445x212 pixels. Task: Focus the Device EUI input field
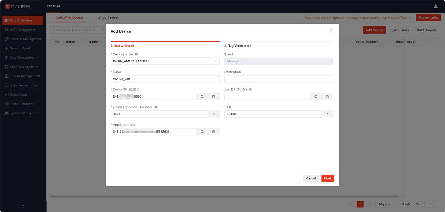pyautogui.click(x=154, y=96)
